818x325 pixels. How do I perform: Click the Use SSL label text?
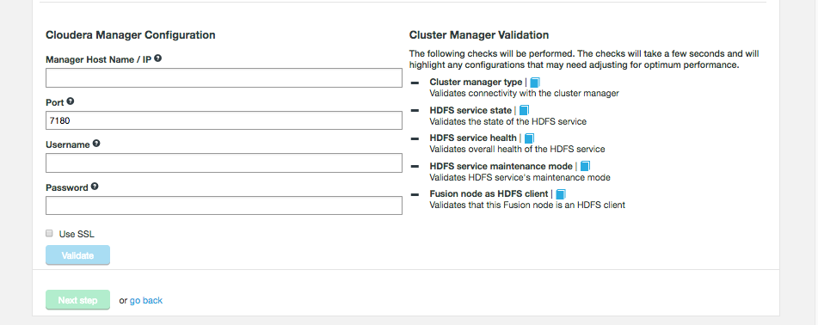click(77, 234)
